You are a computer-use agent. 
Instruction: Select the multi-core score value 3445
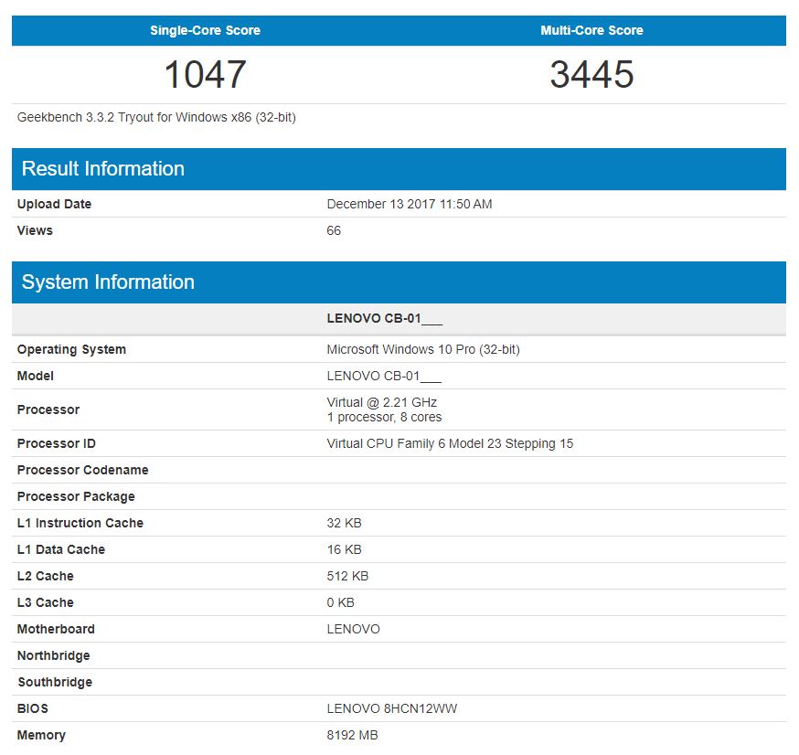[x=591, y=74]
